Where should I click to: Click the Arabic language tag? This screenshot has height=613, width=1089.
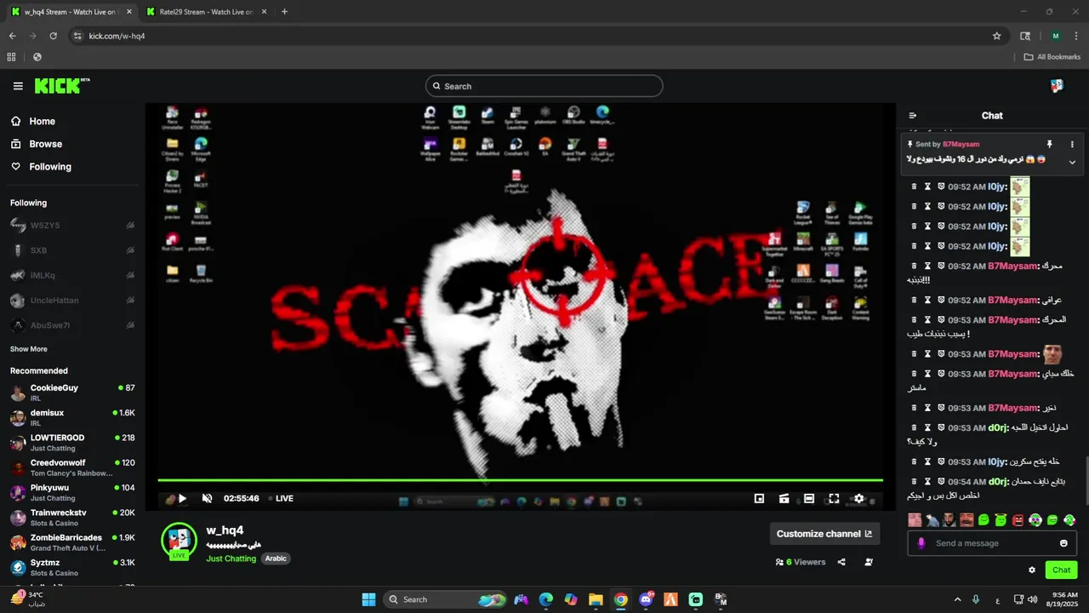(x=276, y=559)
